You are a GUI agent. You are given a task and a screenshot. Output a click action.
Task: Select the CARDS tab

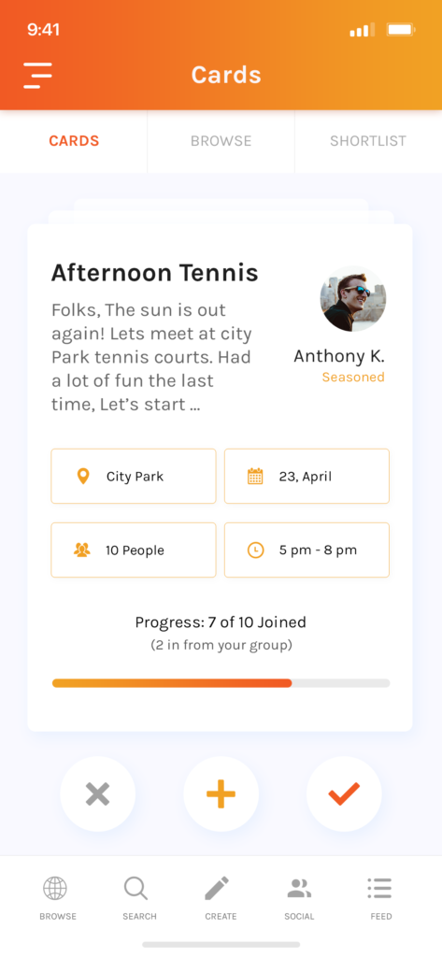73,141
